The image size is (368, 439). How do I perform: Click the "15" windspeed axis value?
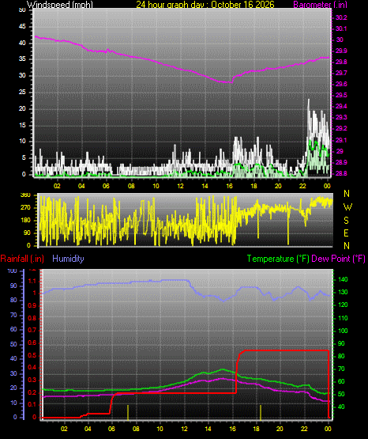coord(22,125)
